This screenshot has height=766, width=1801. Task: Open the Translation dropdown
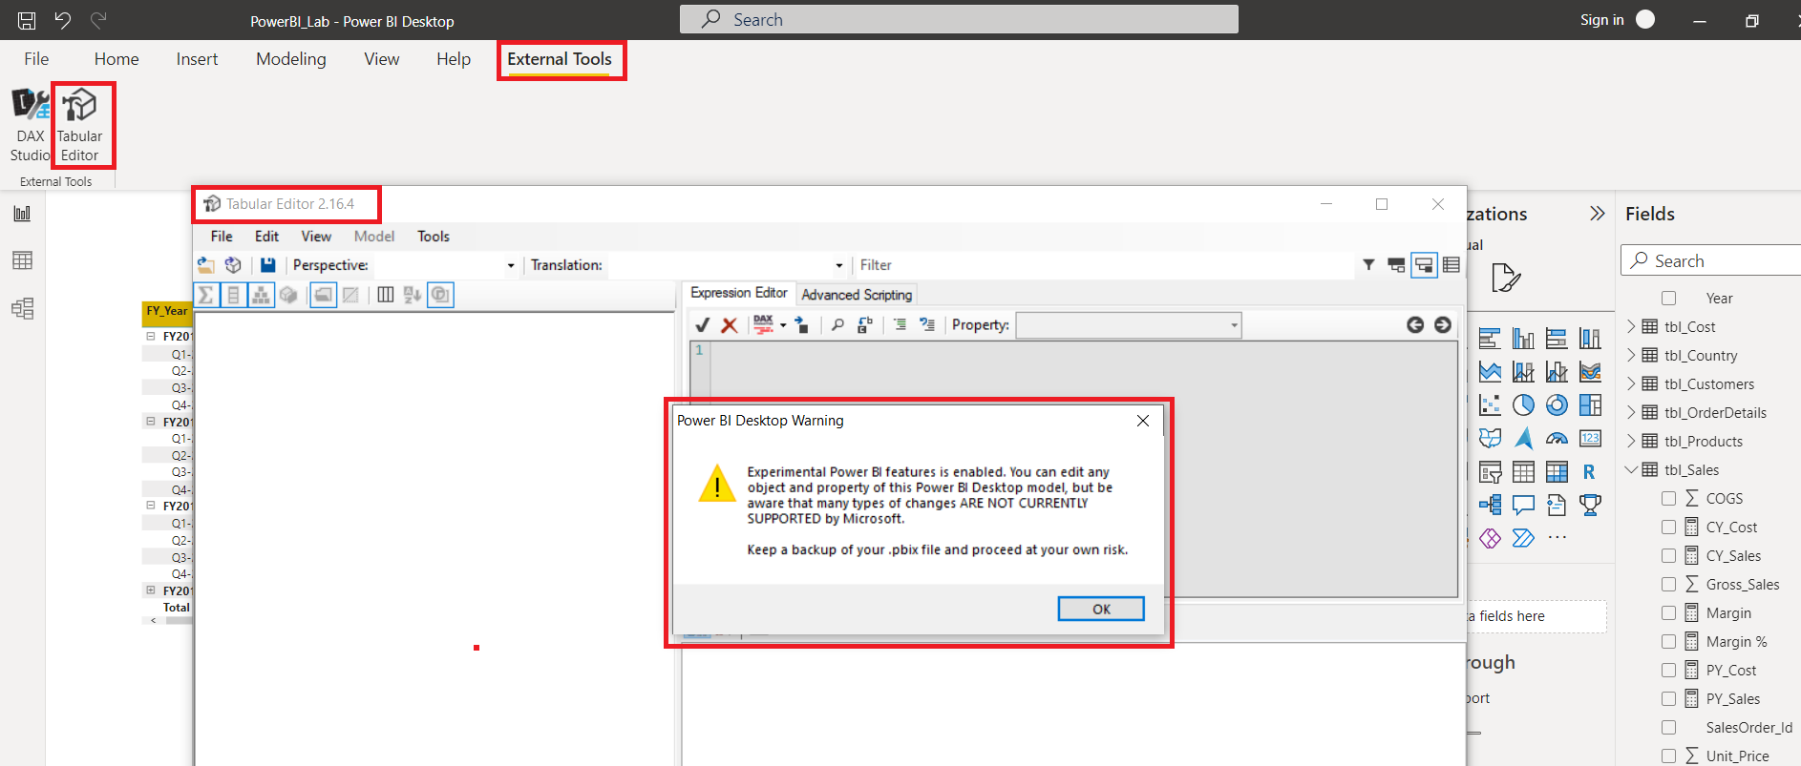tap(838, 265)
